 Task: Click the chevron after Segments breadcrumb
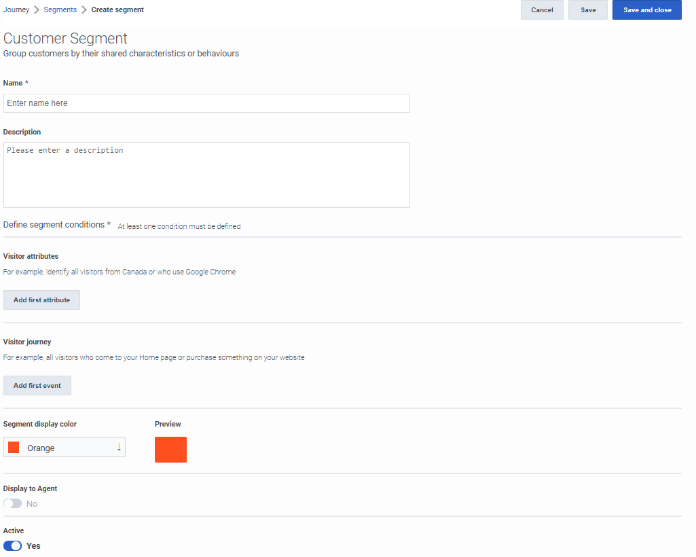pos(84,10)
